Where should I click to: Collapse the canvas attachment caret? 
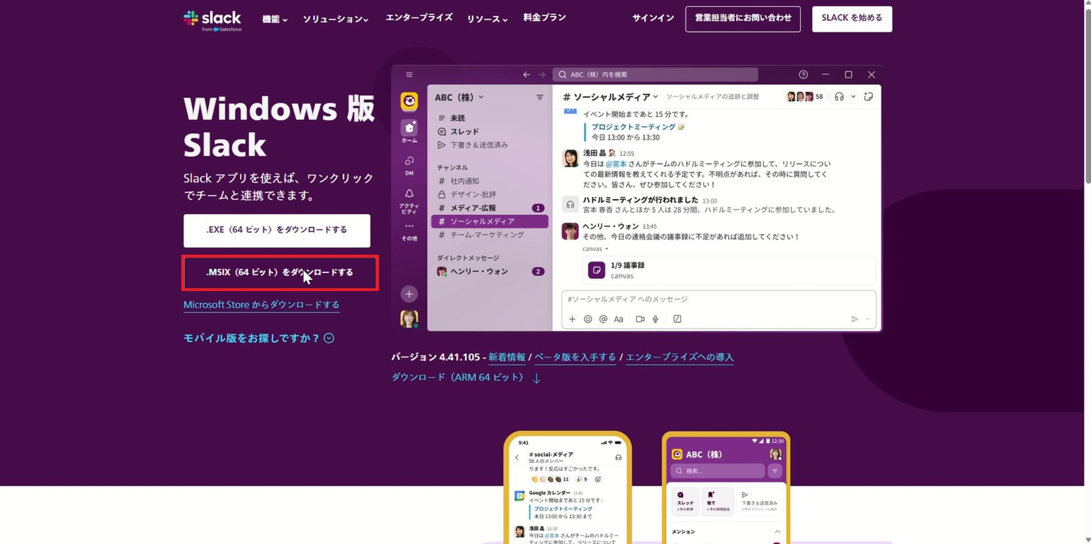607,249
